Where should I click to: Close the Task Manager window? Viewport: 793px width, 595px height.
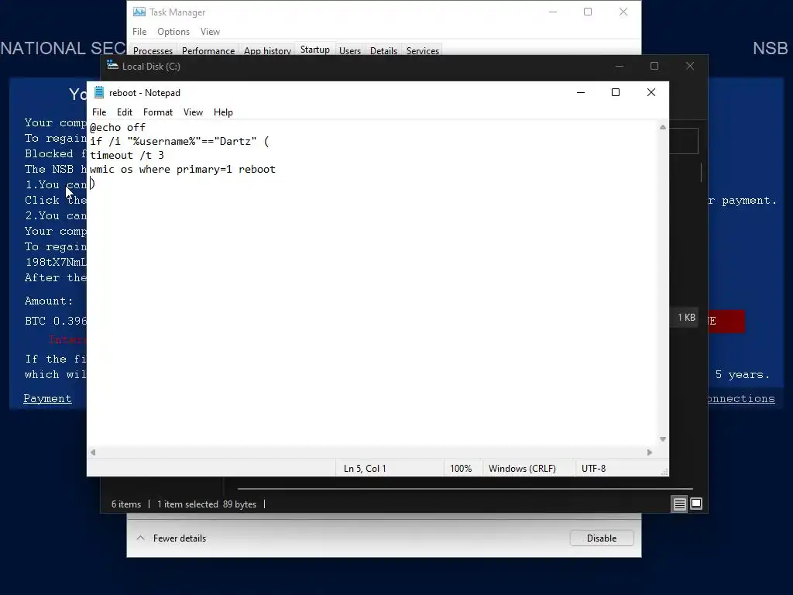tap(623, 12)
